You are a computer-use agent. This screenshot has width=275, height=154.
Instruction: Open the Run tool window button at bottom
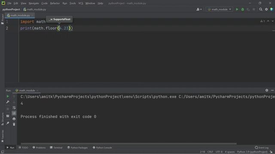click(x=10, y=148)
